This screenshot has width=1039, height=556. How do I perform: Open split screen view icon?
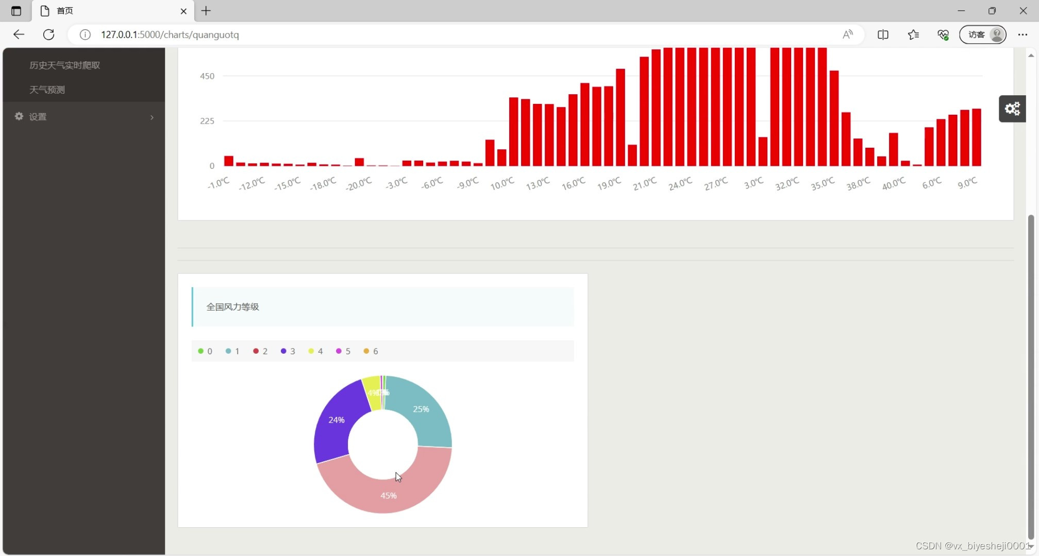883,34
